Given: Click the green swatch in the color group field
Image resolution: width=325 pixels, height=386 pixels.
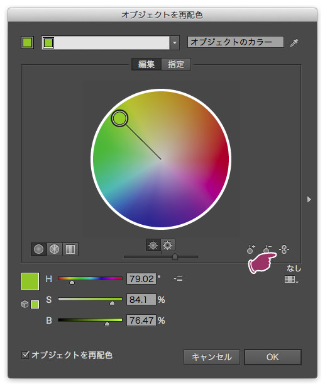Looking at the screenshot, I should (48, 43).
